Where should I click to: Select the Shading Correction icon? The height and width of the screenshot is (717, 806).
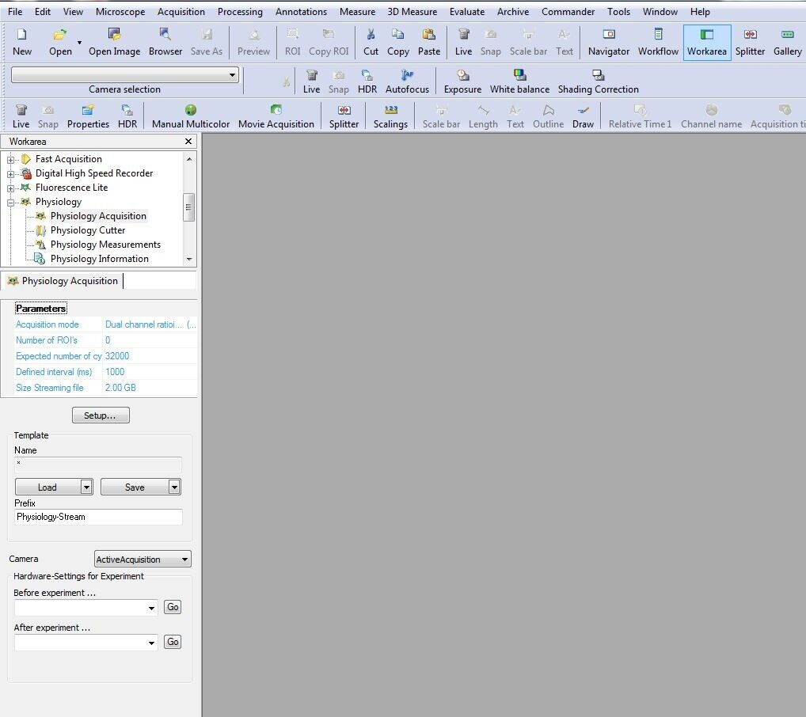tap(598, 81)
